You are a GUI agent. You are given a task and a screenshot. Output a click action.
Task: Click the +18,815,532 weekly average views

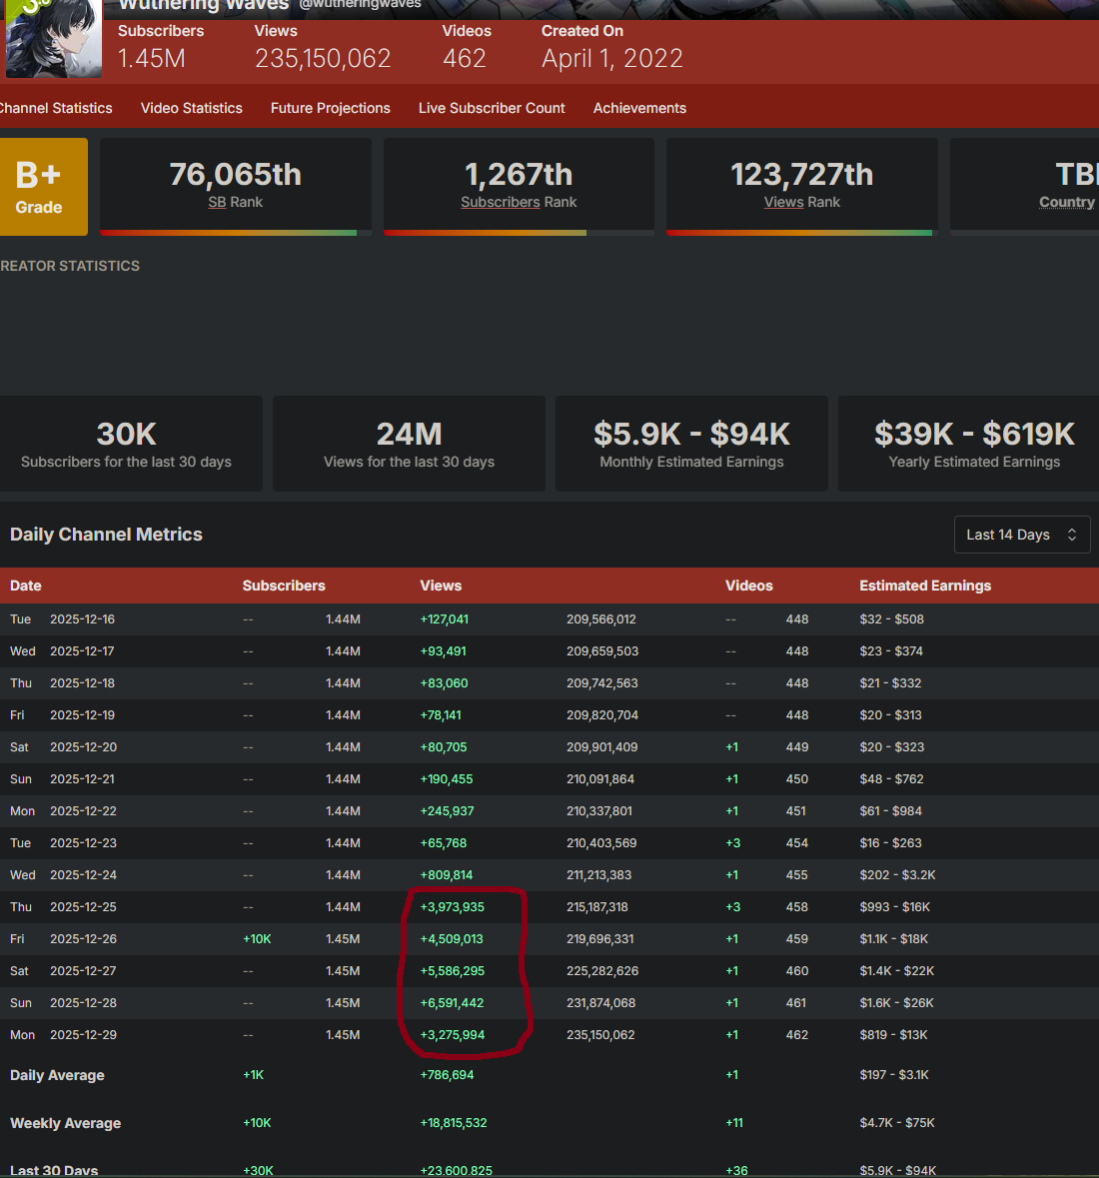tap(454, 1123)
